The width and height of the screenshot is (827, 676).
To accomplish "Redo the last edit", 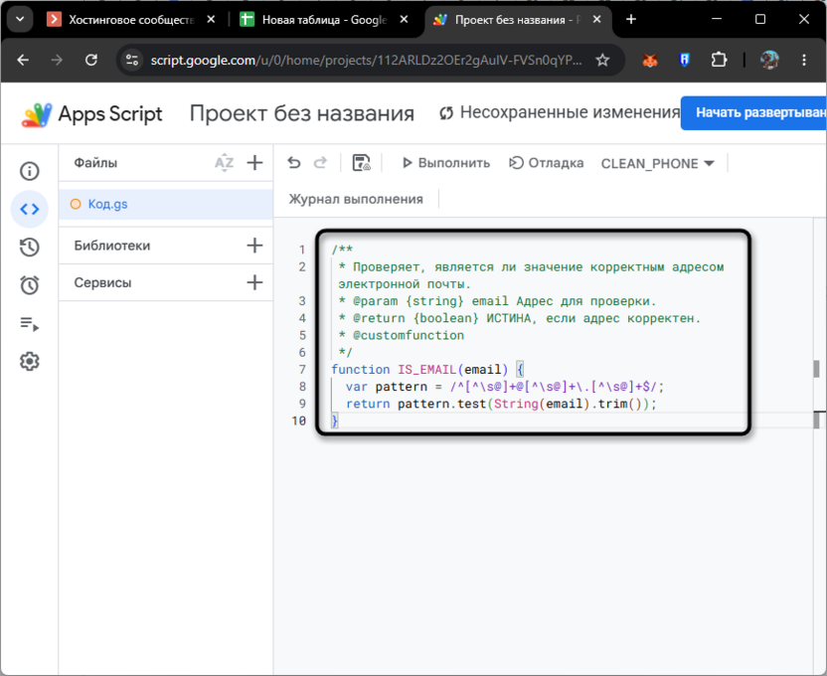I will pos(321,163).
